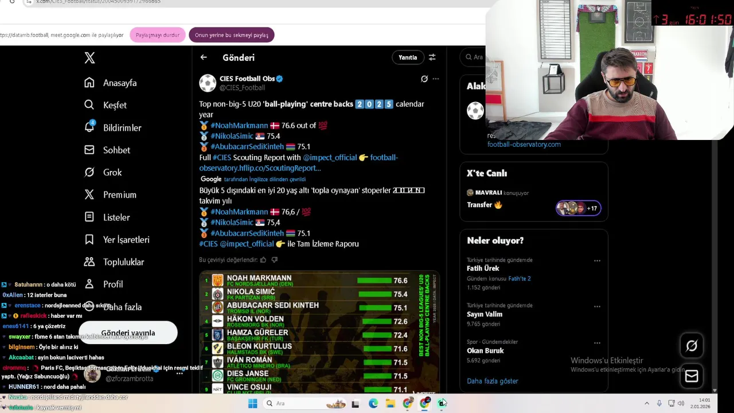Click floating messages envelope button
The width and height of the screenshot is (734, 413).
pyautogui.click(x=692, y=376)
